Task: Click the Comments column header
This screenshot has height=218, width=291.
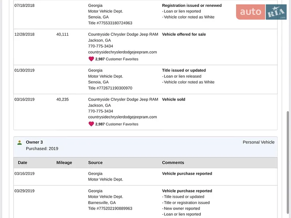Action: pyautogui.click(x=173, y=162)
